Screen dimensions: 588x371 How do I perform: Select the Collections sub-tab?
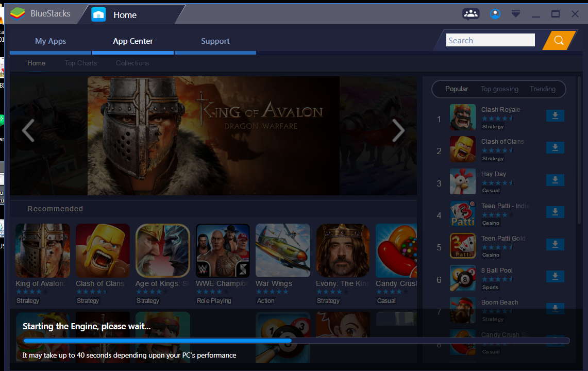click(132, 63)
